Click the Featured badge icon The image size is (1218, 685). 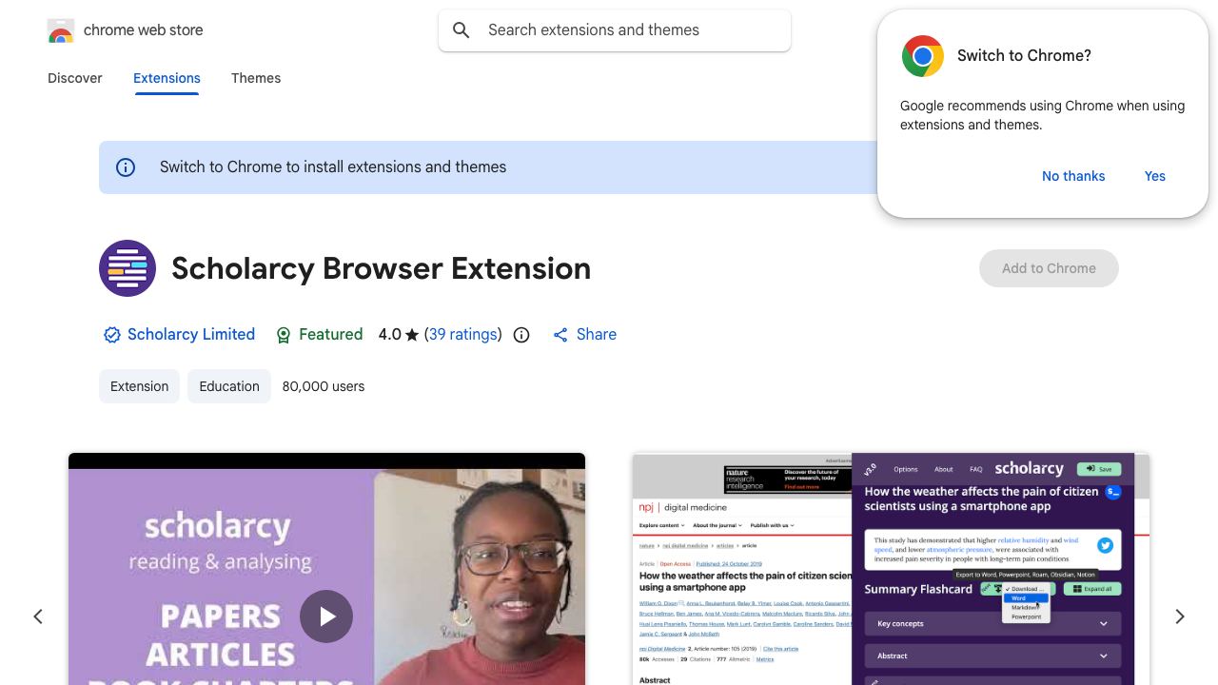tap(284, 335)
